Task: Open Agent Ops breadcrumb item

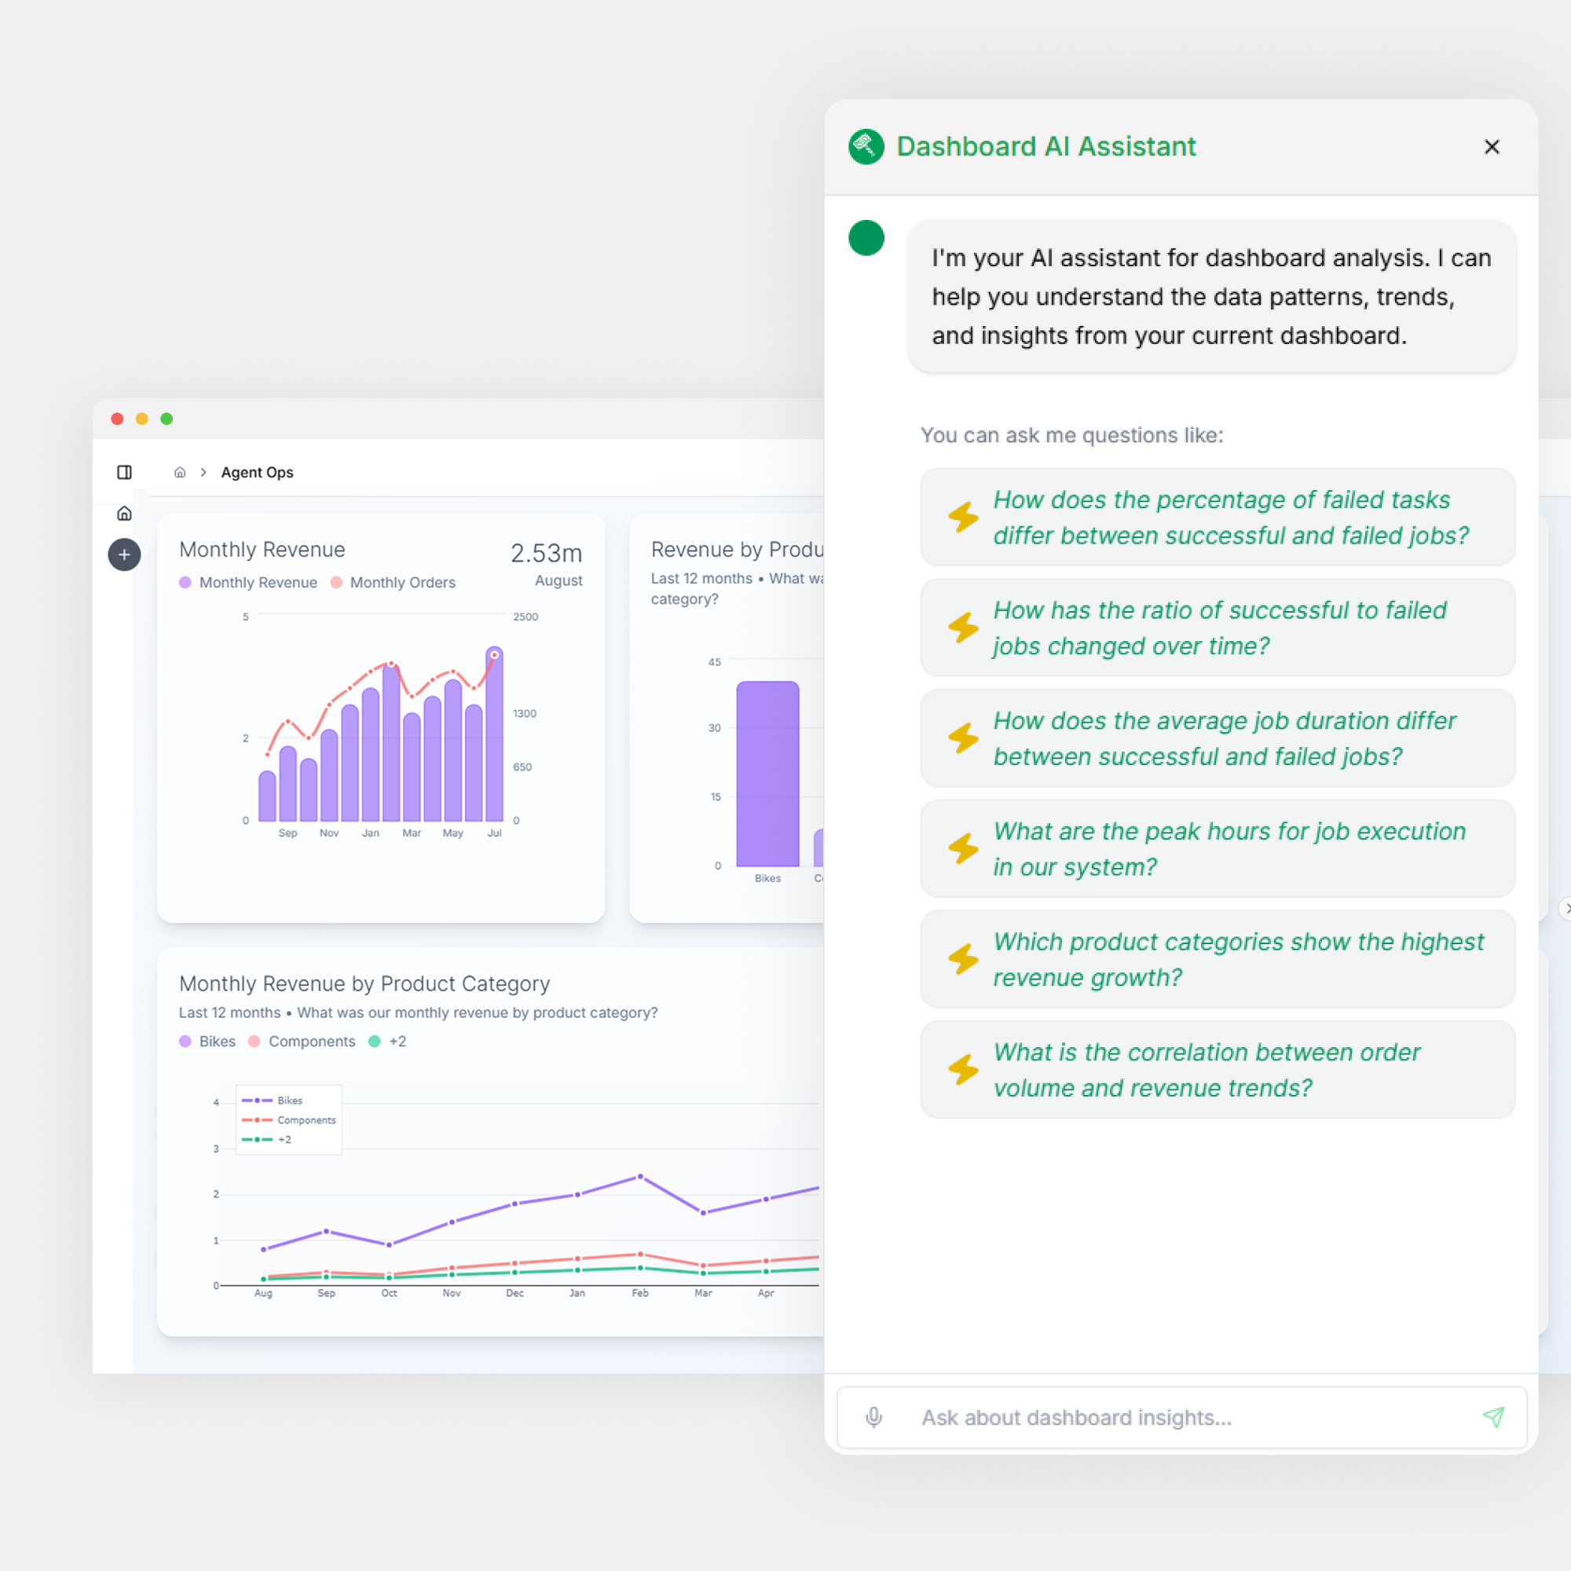Action: pos(257,472)
